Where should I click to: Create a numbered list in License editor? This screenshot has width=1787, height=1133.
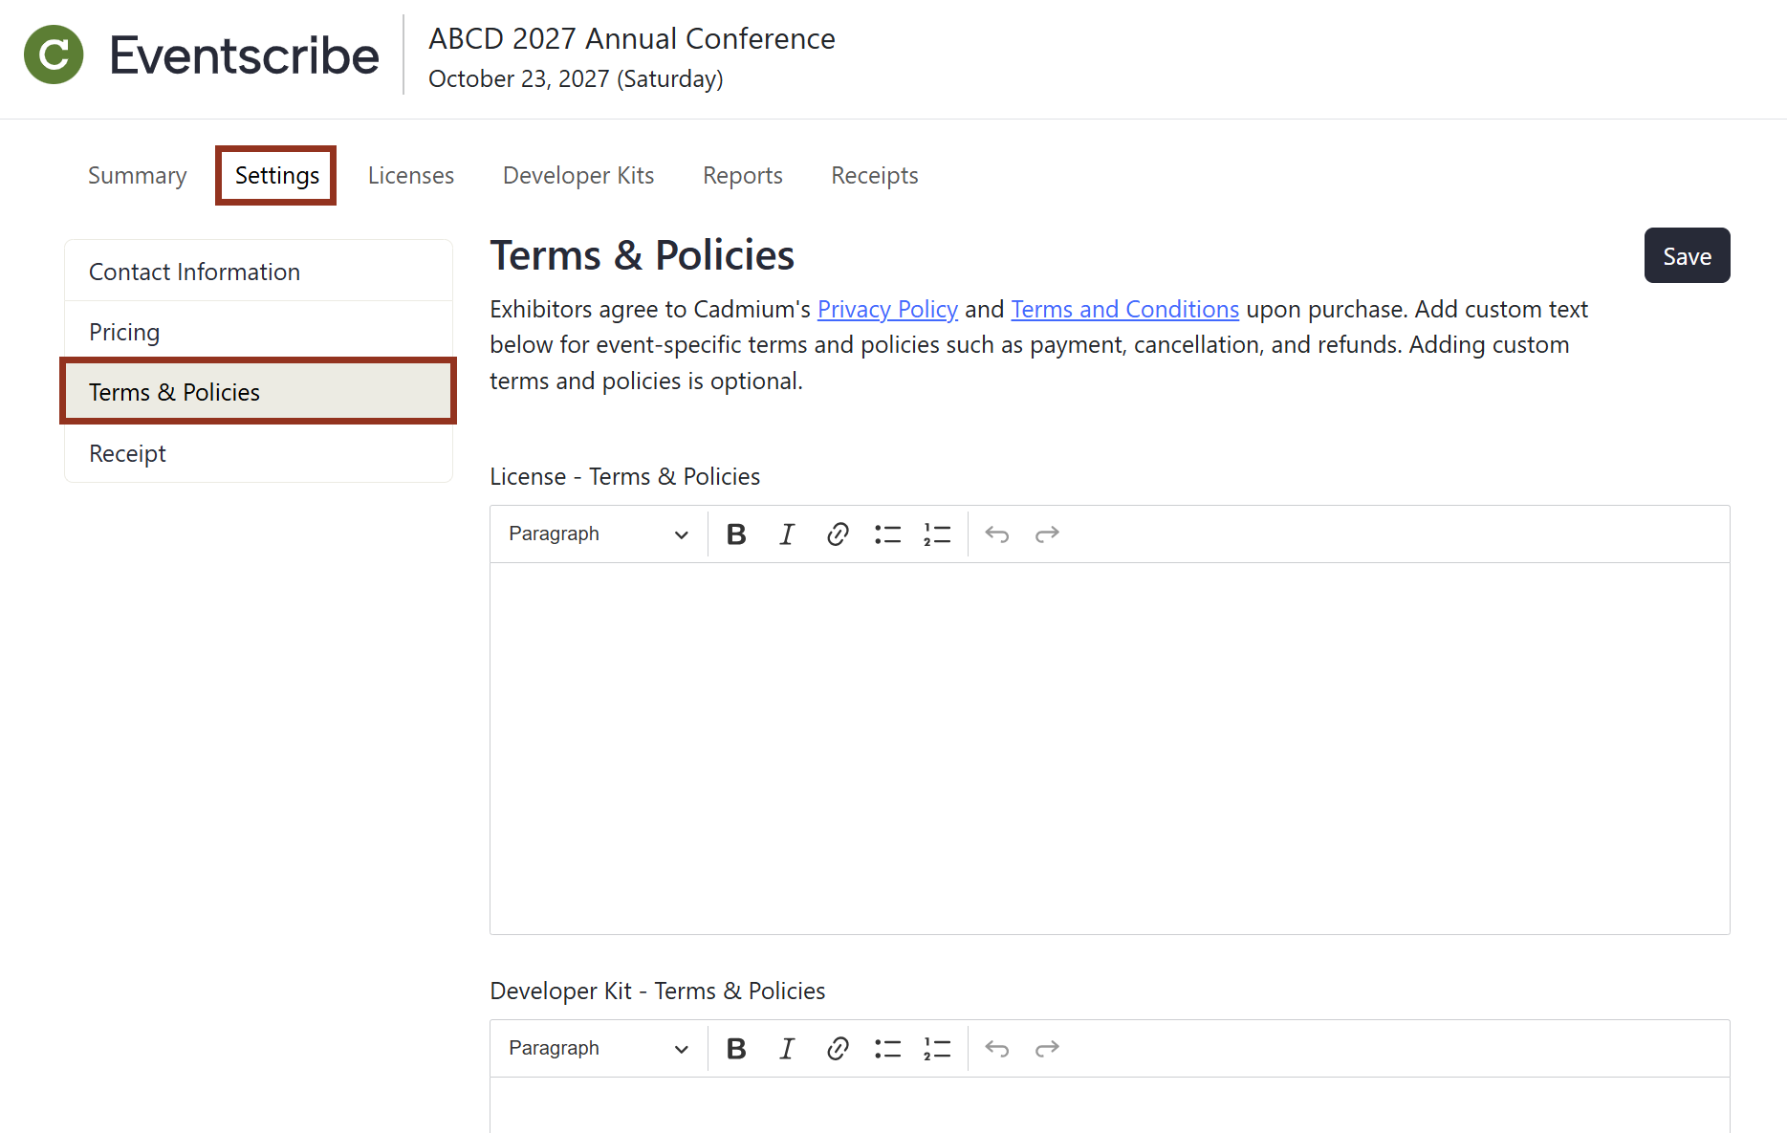coord(937,534)
